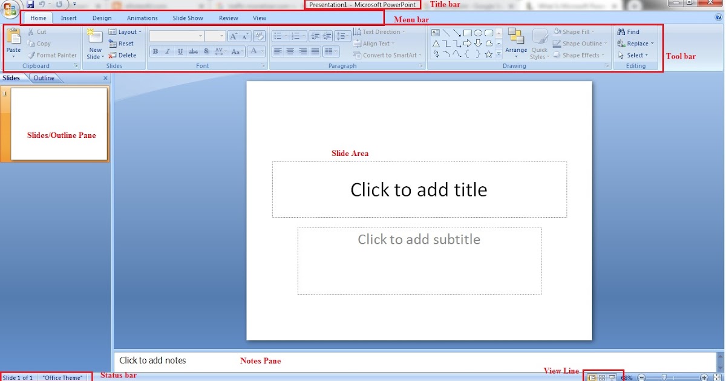Toggle underline formatting

180,51
